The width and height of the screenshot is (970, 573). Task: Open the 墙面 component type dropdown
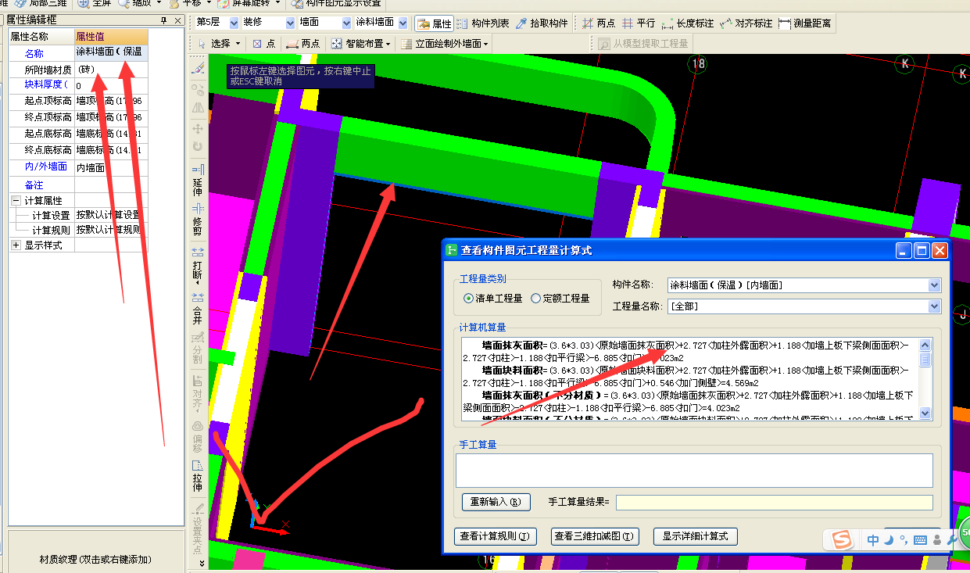tap(346, 23)
